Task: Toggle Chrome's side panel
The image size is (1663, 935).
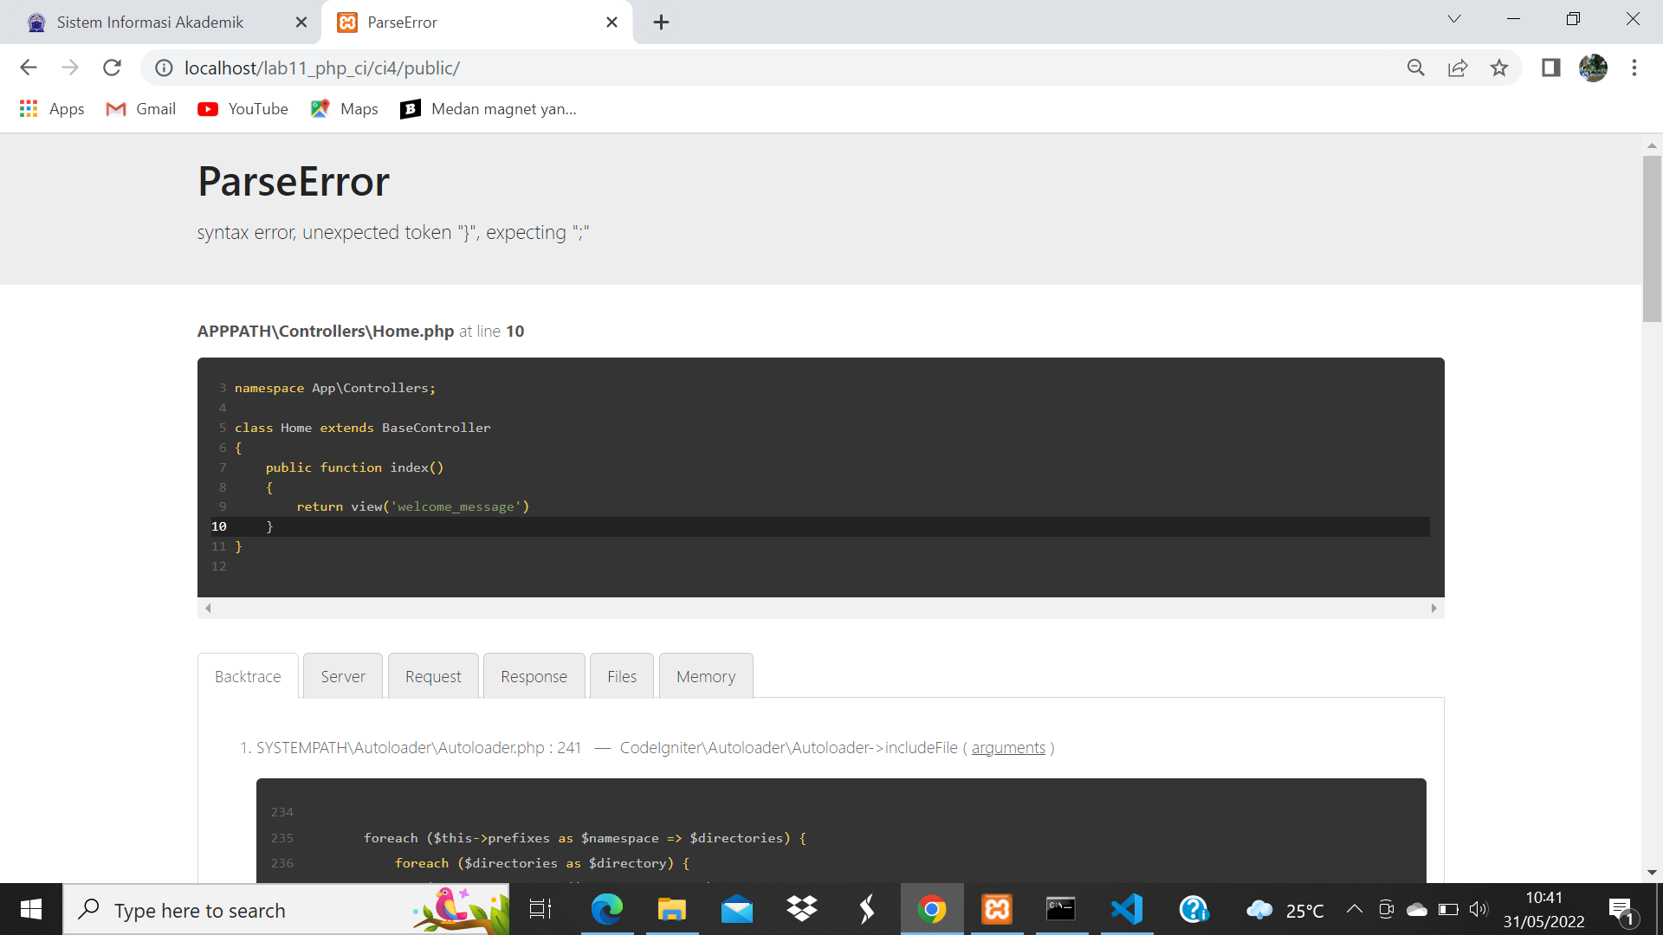Action: 1550,68
